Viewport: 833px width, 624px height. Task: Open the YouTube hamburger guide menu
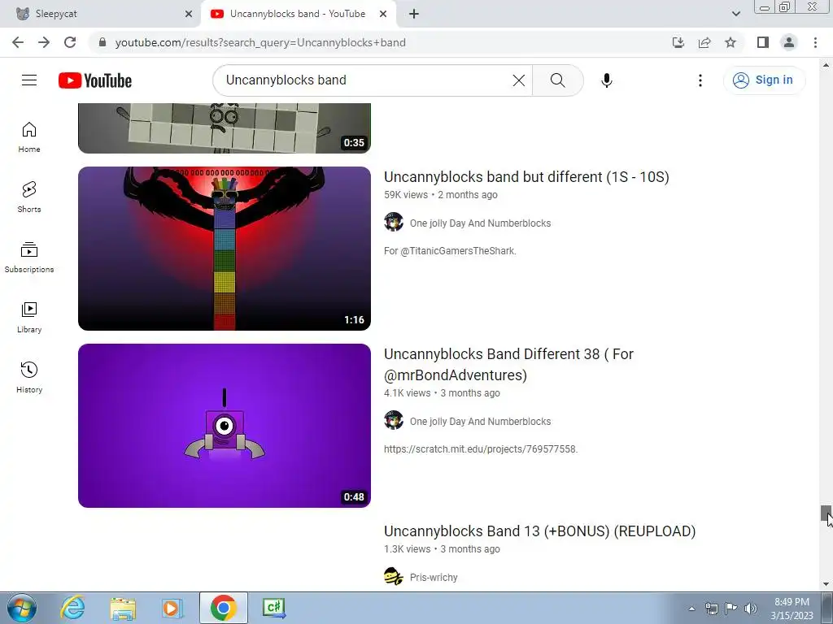tap(29, 80)
